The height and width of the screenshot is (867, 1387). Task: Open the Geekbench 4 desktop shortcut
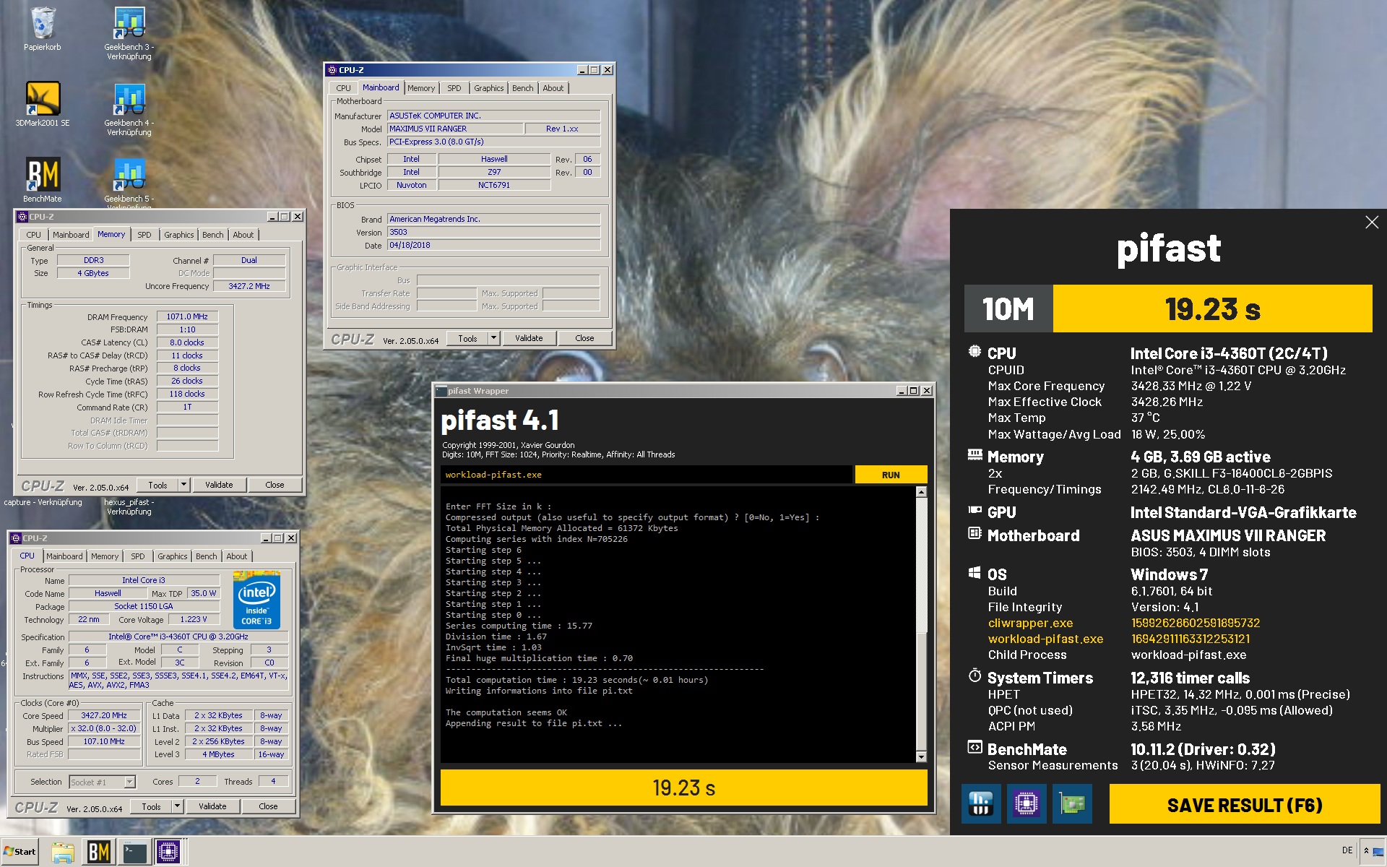(129, 109)
